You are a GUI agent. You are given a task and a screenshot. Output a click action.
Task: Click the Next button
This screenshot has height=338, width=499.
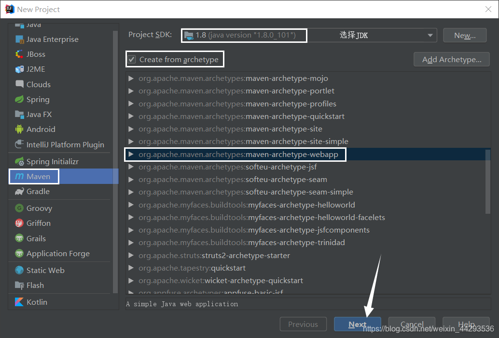(x=358, y=324)
